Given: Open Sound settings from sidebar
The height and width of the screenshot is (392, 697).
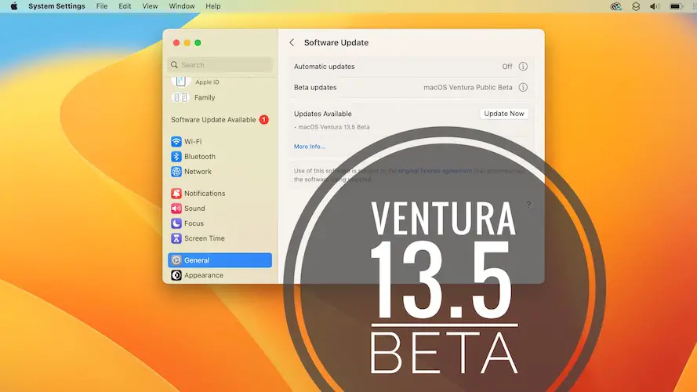Looking at the screenshot, I should 194,209.
